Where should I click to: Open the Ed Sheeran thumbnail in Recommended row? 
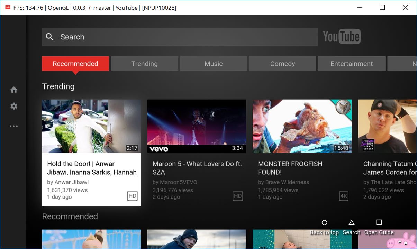click(x=197, y=239)
